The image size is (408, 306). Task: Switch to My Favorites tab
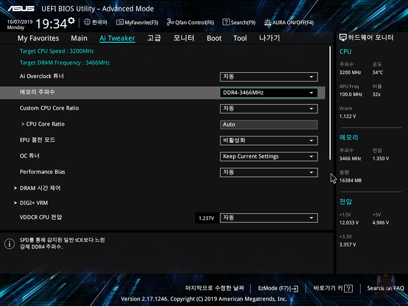point(38,38)
